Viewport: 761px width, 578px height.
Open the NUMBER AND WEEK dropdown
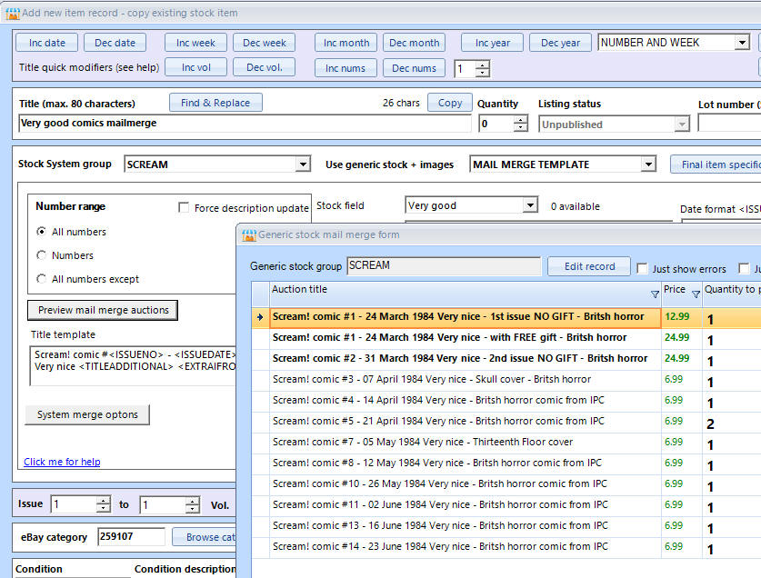[742, 43]
